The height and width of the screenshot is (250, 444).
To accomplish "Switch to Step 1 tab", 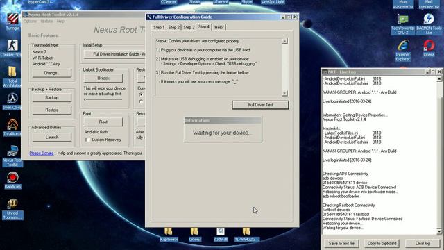I will 159,27.
